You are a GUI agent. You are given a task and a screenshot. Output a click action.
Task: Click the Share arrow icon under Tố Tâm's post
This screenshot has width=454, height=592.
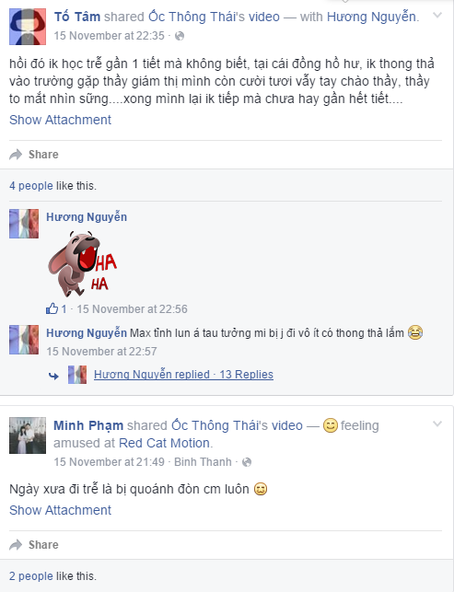point(16,155)
